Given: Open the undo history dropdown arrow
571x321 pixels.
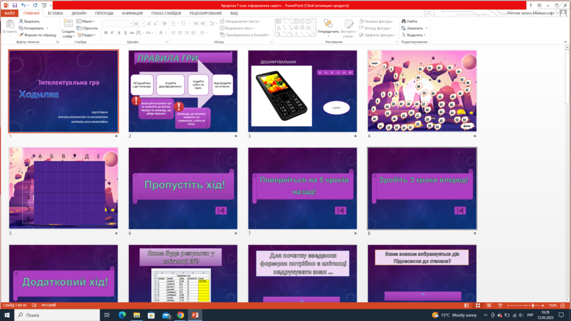Looking at the screenshot, I should (28, 5).
